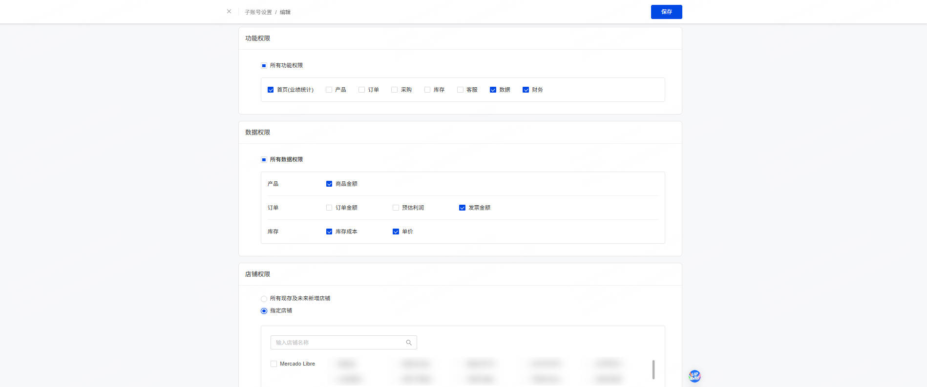Uncheck the 库存成本 checkbox
Screen dimensions: 927x387
(329, 232)
